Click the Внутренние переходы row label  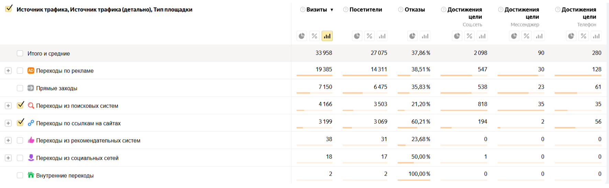[x=65, y=176]
